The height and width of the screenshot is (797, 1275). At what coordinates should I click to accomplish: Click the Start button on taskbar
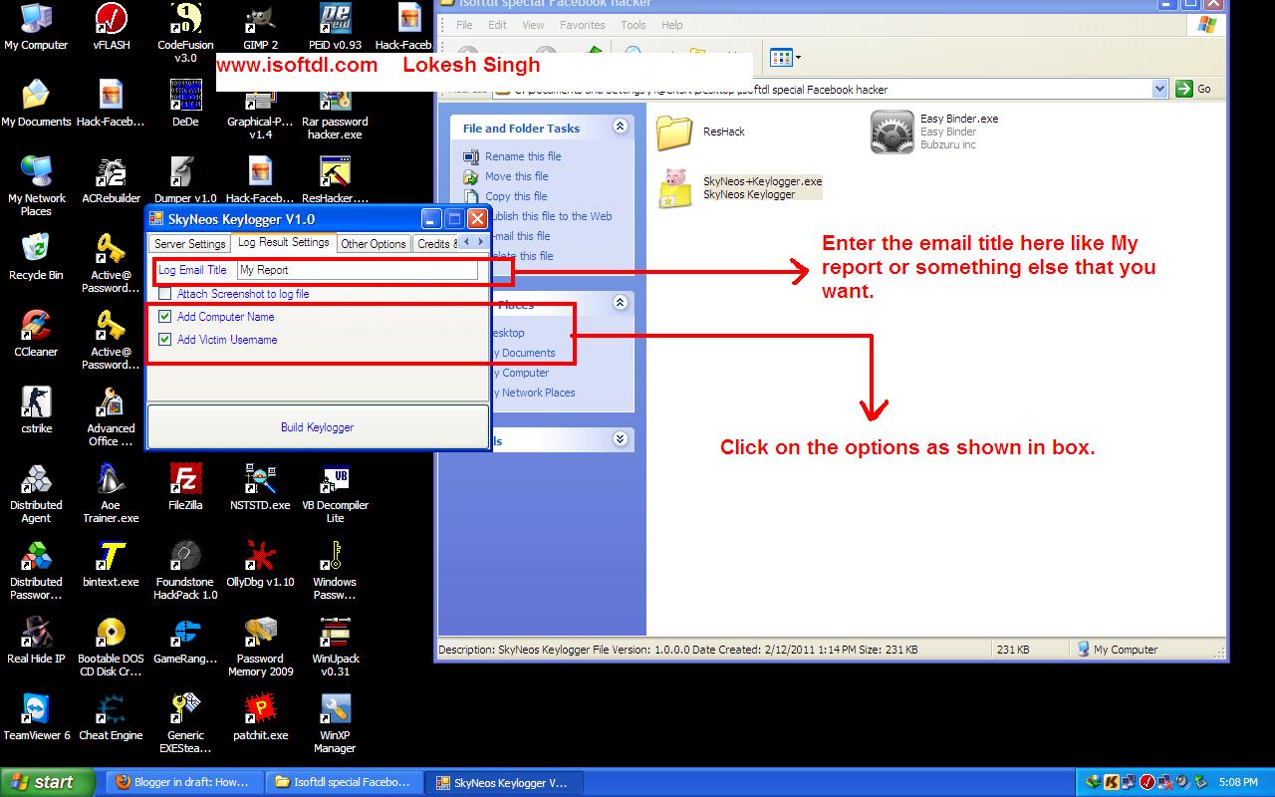[x=48, y=782]
